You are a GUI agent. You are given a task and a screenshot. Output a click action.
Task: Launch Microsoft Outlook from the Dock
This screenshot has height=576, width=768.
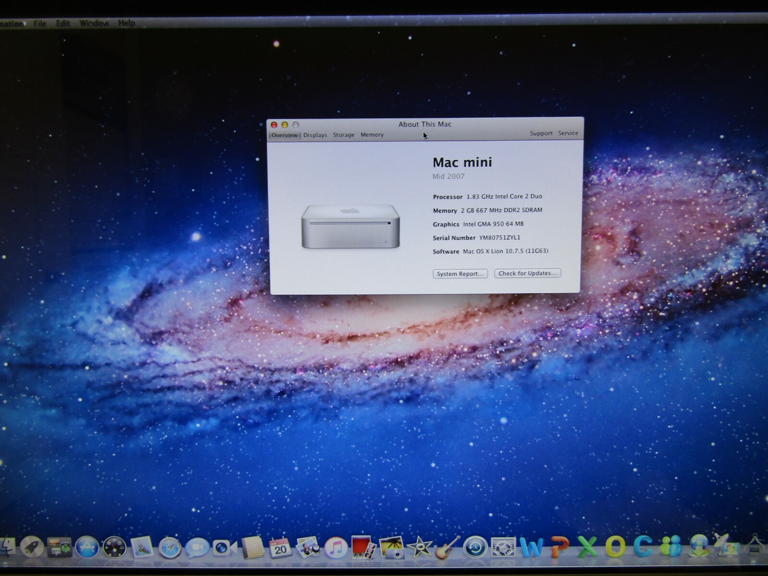[x=615, y=548]
